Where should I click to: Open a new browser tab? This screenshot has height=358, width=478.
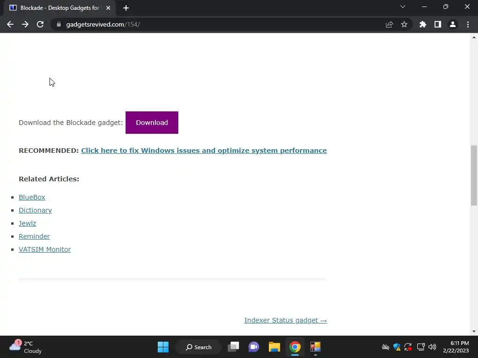[x=126, y=8]
